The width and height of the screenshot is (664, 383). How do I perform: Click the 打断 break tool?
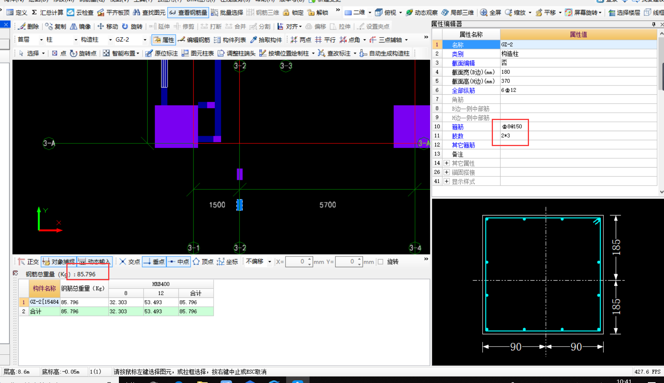[211, 26]
